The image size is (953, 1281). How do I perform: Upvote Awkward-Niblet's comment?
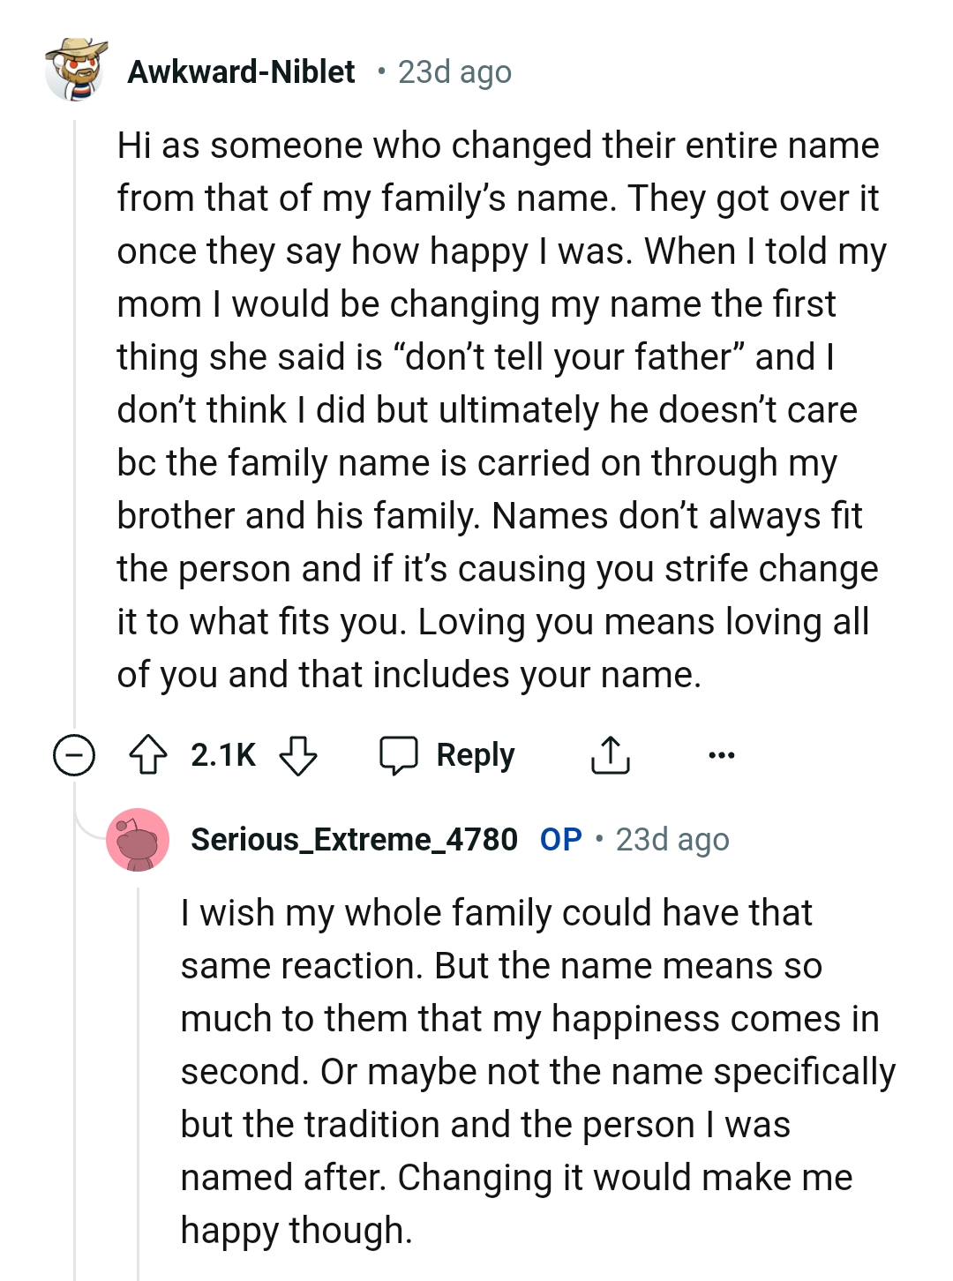click(x=148, y=755)
